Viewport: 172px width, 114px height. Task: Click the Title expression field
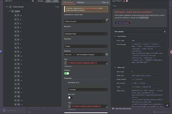86,63
